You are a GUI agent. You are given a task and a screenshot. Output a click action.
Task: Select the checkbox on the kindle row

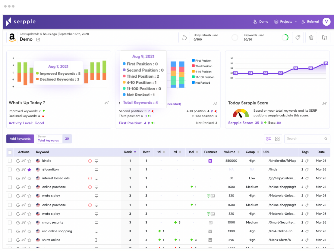point(10,161)
